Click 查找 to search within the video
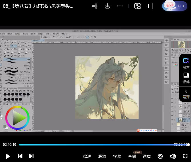 coord(132,156)
